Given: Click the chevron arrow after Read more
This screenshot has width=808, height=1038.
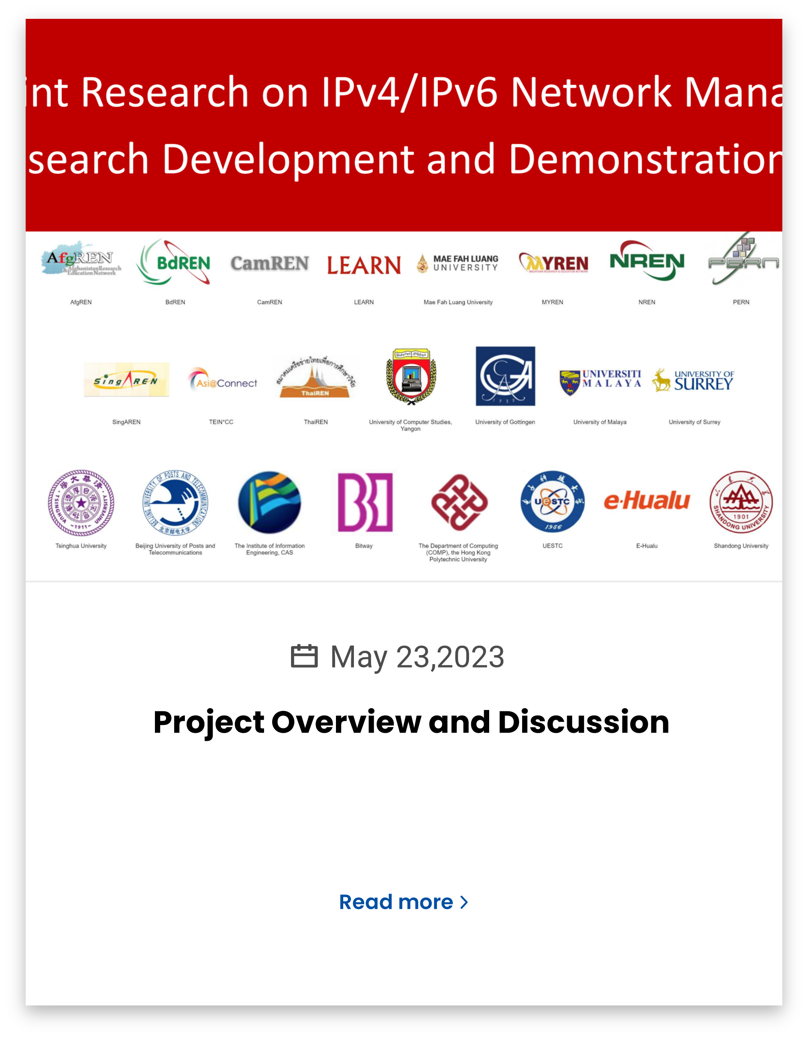Looking at the screenshot, I should [464, 903].
